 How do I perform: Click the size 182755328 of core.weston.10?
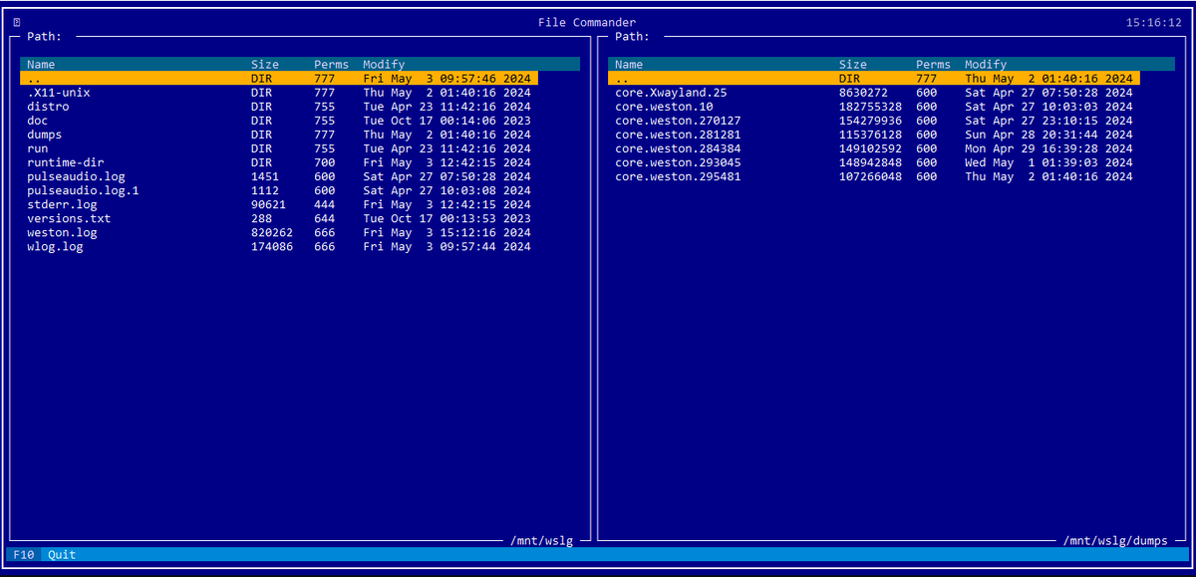click(870, 107)
